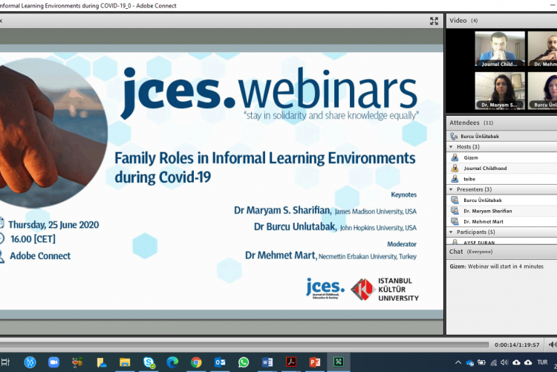The image size is (557, 372).
Task: Open WhatsApp from the taskbar
Action: tap(244, 362)
